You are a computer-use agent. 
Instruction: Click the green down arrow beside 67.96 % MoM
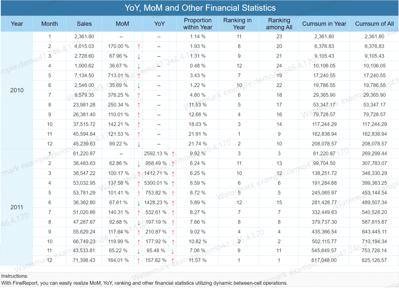pyautogui.click(x=139, y=56)
